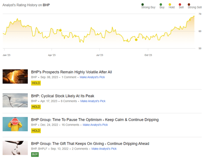Open "BHP's Prospects Remain Highly Volatile" article
The image size is (206, 158).
(x=71, y=72)
